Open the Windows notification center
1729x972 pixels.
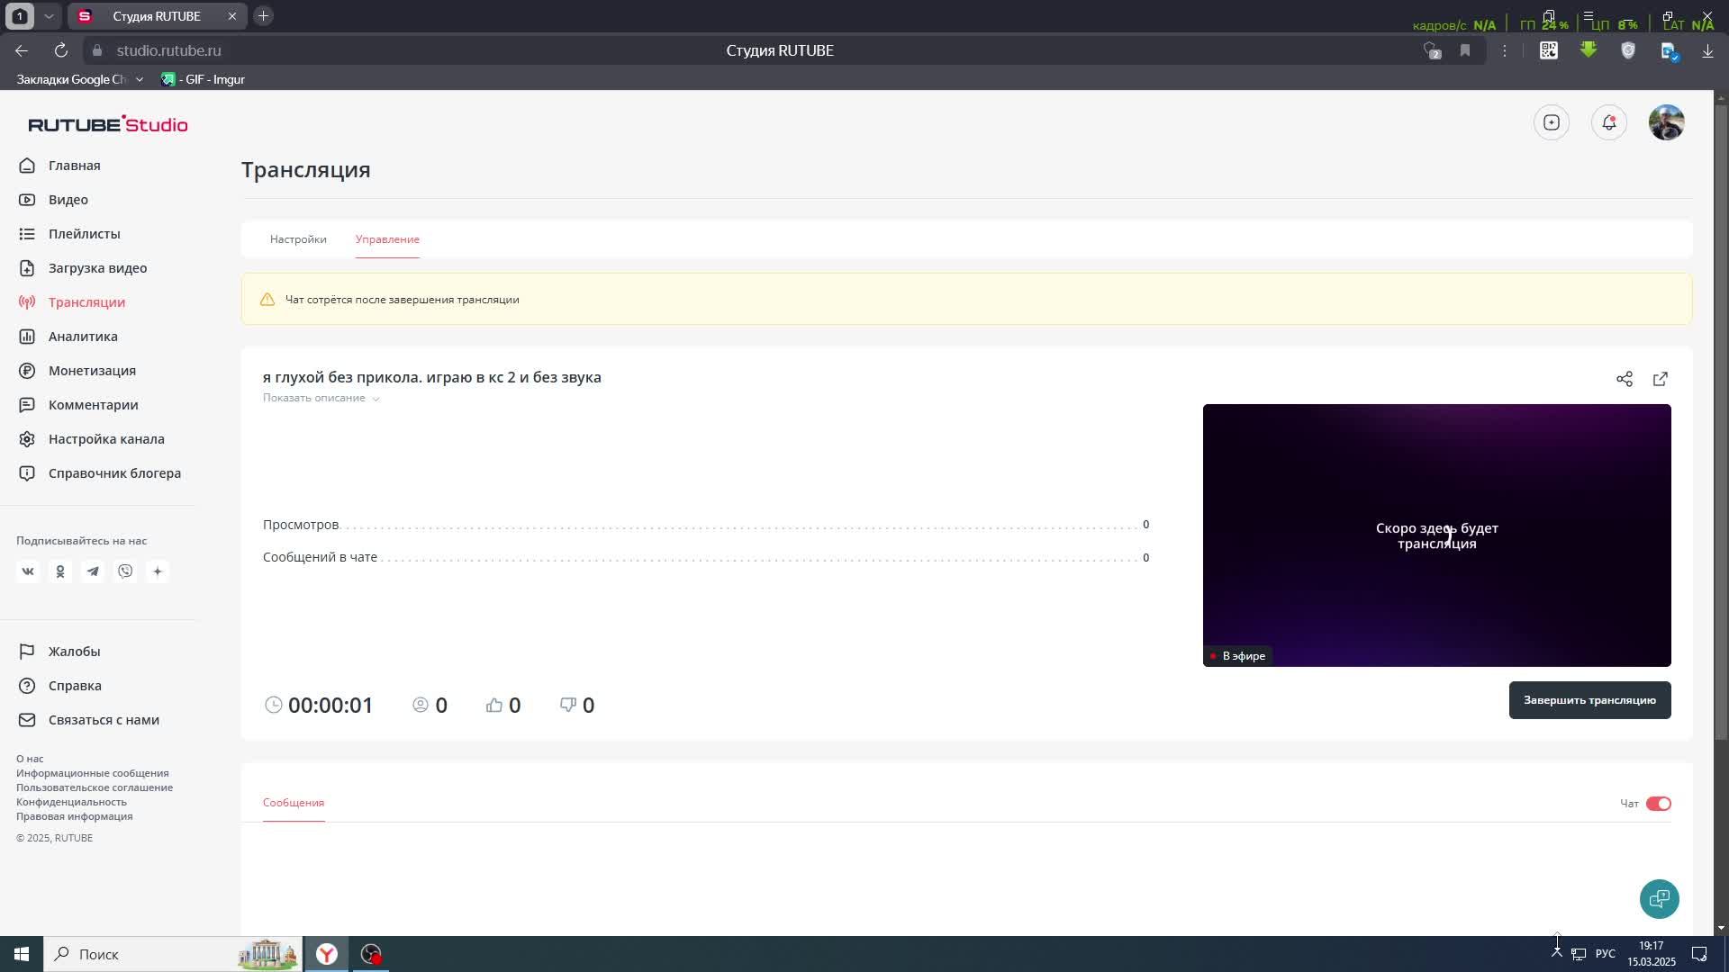tap(1699, 954)
